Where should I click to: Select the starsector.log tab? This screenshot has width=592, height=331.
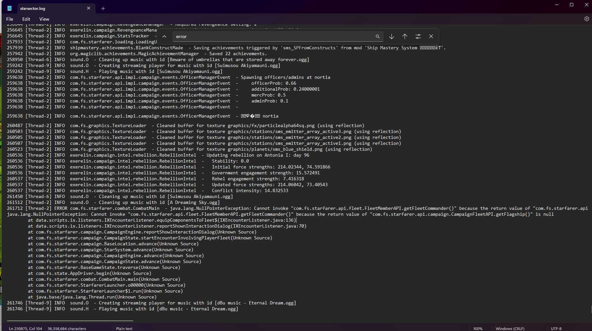[x=46, y=9]
